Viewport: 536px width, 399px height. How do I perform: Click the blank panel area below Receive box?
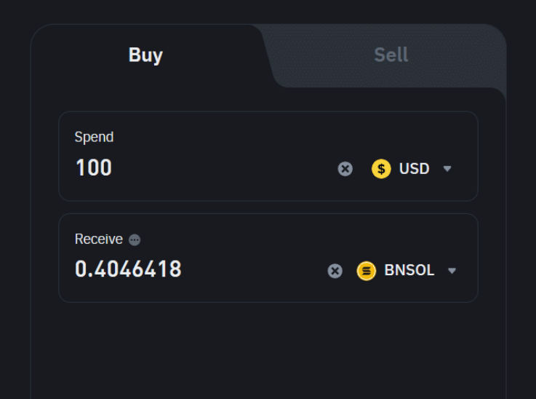pos(268,349)
